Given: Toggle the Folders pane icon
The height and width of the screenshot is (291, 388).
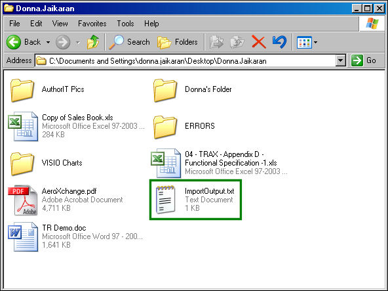Looking at the screenshot, I should click(164, 42).
